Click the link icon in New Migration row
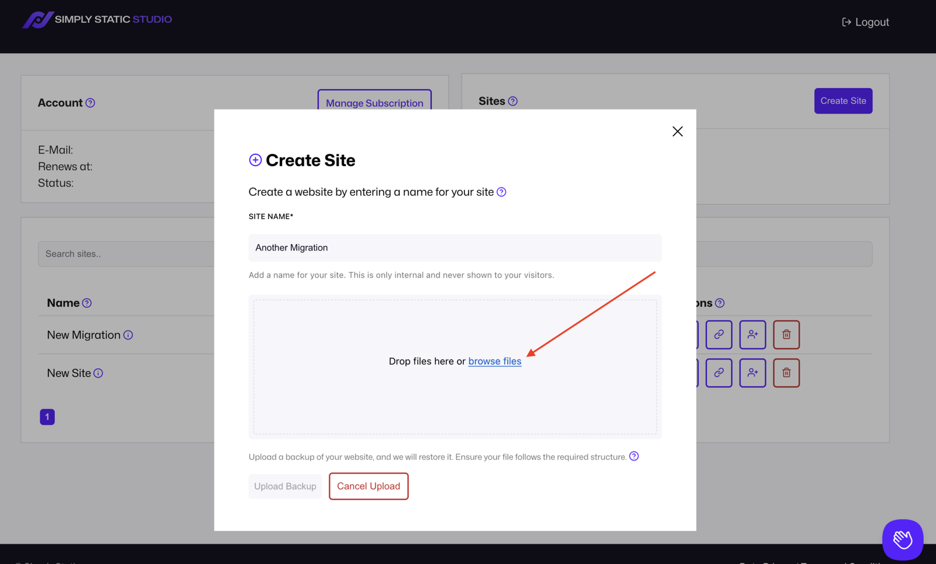This screenshot has width=936, height=564. click(x=718, y=335)
